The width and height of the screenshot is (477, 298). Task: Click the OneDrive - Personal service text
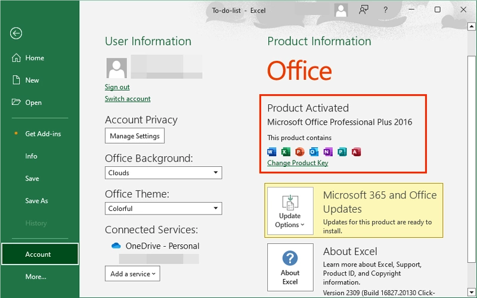coord(162,246)
